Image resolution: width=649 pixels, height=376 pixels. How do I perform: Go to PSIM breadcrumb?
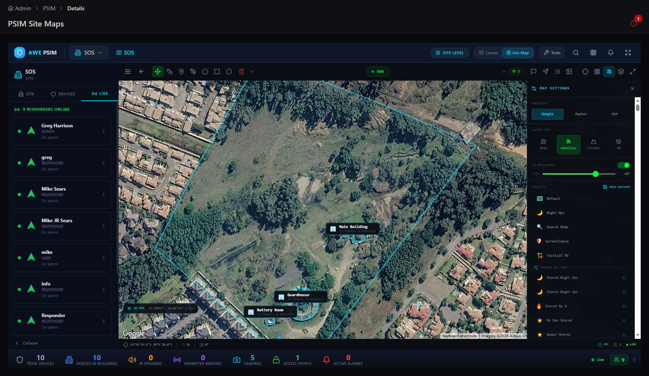(x=49, y=8)
